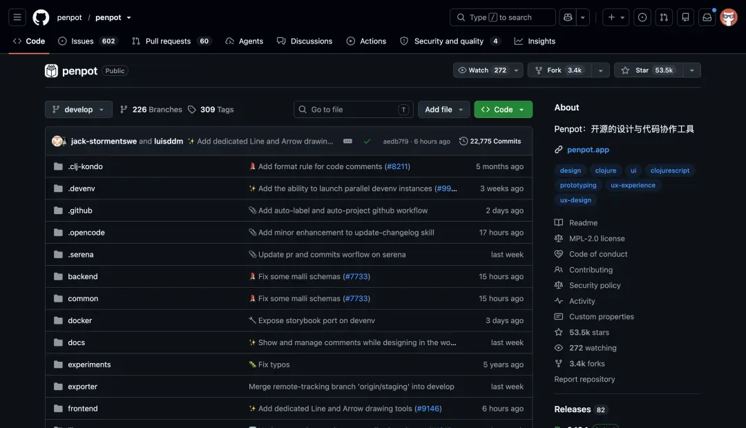Screen dimensions: 746x428
Task: Open the hamburger navigation menu
Action: pos(17,17)
